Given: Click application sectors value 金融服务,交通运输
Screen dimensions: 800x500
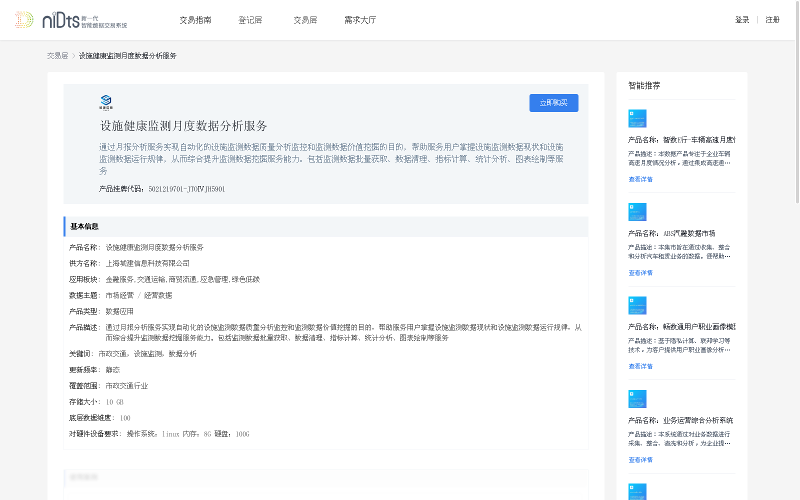Looking at the screenshot, I should point(182,279).
